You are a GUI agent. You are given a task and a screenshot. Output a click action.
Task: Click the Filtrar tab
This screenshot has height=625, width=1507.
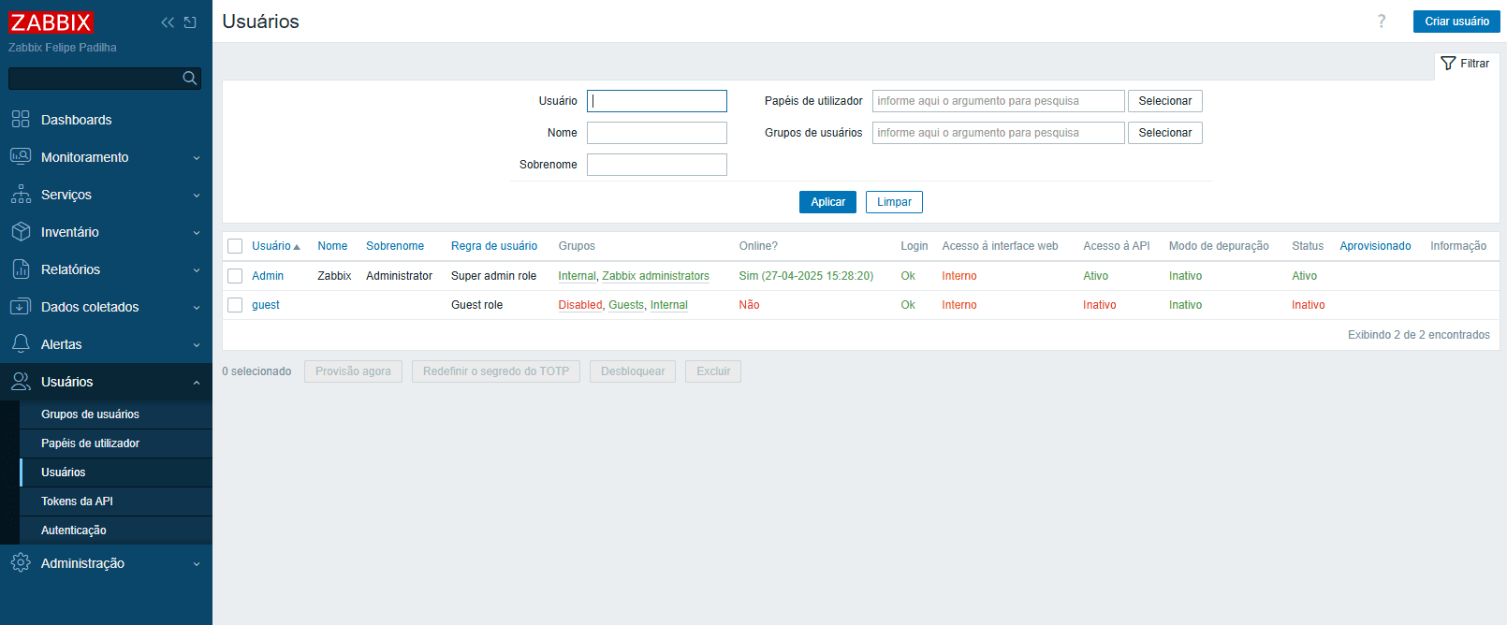[1467, 64]
